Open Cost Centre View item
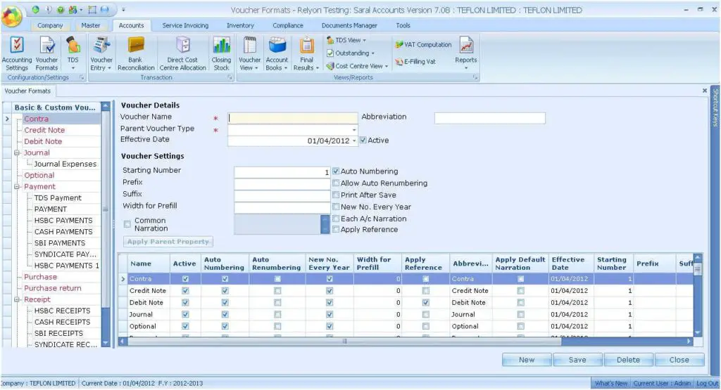Image resolution: width=721 pixels, height=390 pixels. coord(357,66)
